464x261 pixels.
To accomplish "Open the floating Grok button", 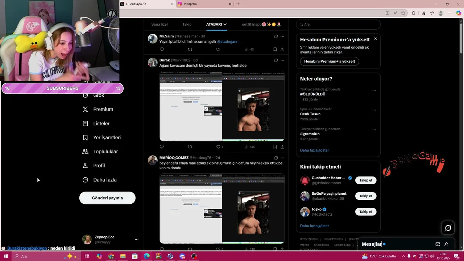I will [448, 228].
